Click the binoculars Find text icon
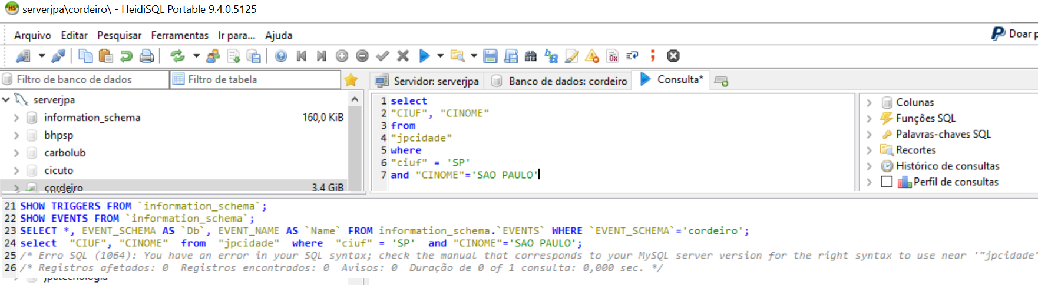 point(531,56)
